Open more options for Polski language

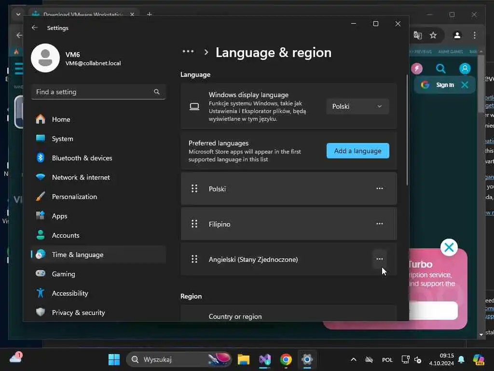click(380, 189)
